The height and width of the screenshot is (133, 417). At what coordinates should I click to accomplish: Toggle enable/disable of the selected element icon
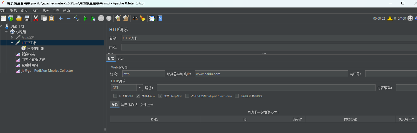point(76,18)
